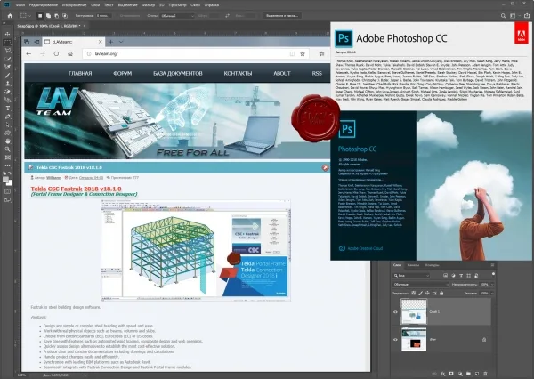Switch to the Каналы tab
This screenshot has width=534, height=379.
(413, 265)
